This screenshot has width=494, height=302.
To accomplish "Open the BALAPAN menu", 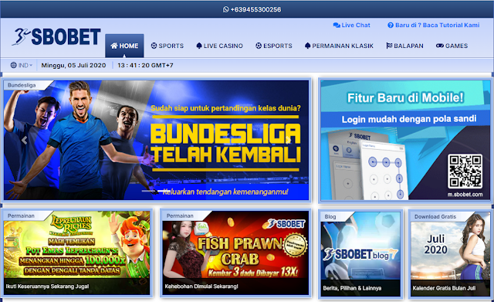I will (x=404, y=46).
